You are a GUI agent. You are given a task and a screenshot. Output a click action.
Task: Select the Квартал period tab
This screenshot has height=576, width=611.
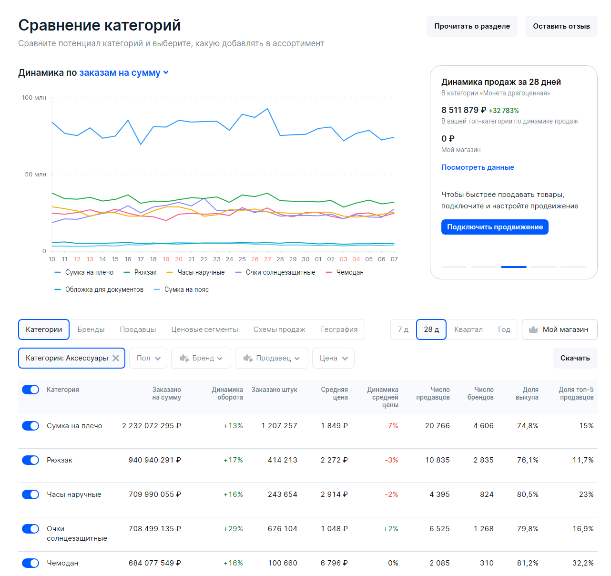coord(468,329)
